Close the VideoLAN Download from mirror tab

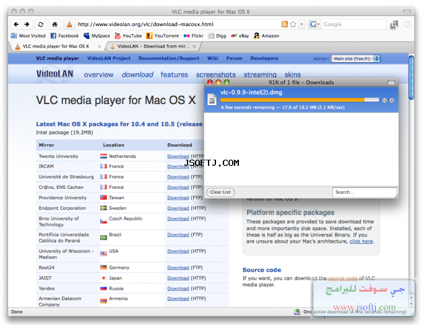coord(194,46)
